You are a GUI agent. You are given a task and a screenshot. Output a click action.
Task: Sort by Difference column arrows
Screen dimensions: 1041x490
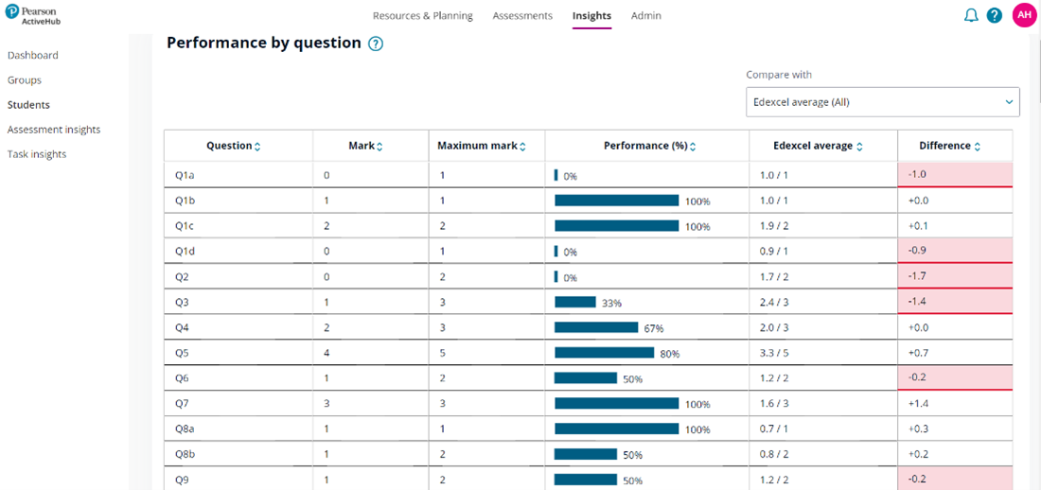point(977,147)
